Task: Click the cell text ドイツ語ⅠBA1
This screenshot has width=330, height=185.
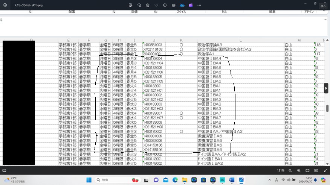Action: tap(210, 159)
